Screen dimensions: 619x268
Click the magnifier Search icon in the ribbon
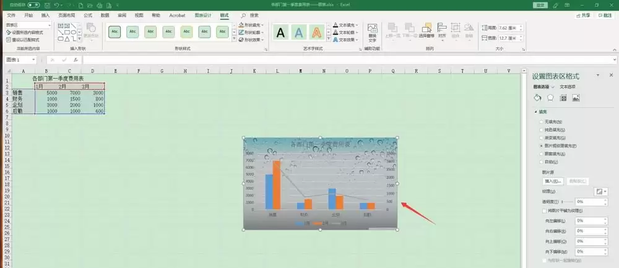click(243, 15)
